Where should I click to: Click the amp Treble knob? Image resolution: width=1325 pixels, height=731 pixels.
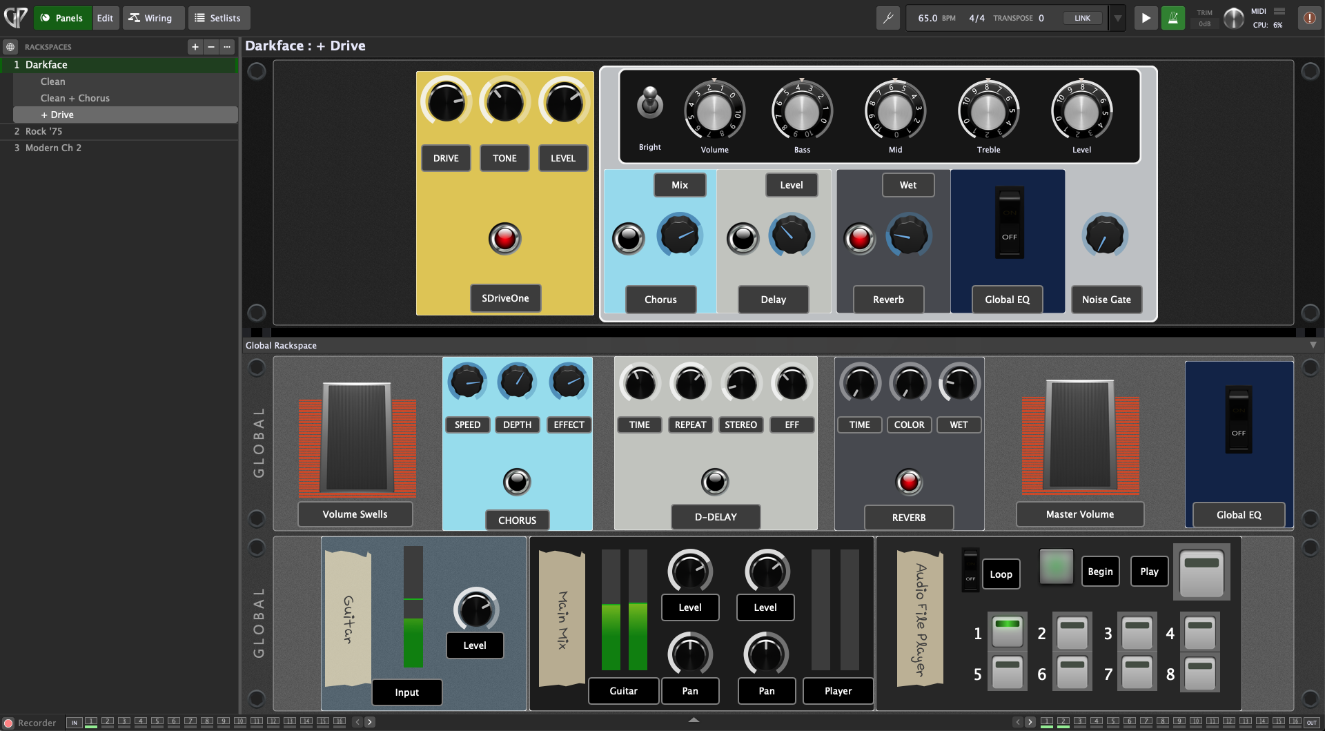coord(988,110)
